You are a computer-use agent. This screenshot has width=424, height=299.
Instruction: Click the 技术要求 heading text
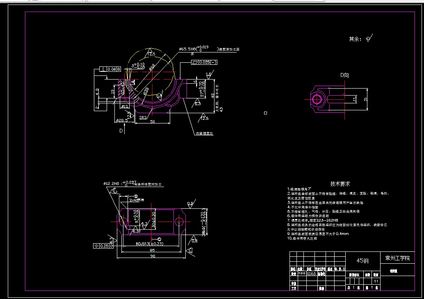coord(340,184)
